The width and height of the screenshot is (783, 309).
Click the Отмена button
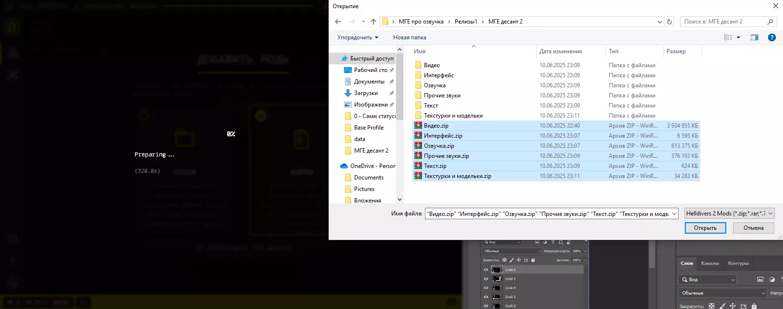click(x=753, y=228)
